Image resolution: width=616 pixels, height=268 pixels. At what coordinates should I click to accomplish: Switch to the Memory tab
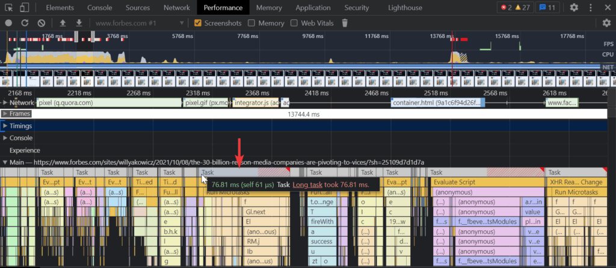269,7
